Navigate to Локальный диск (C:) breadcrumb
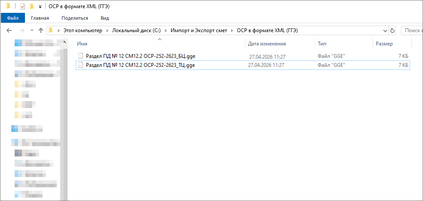The width and height of the screenshot is (423, 201). [137, 30]
